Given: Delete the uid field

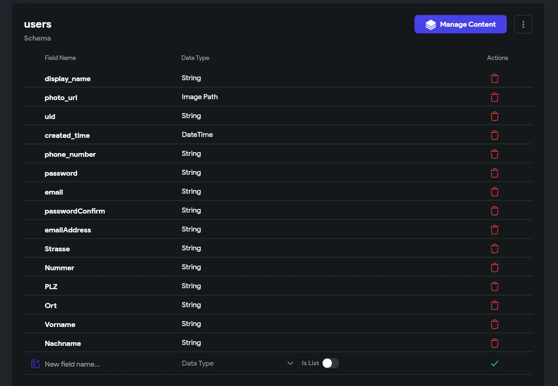Looking at the screenshot, I should tap(494, 116).
